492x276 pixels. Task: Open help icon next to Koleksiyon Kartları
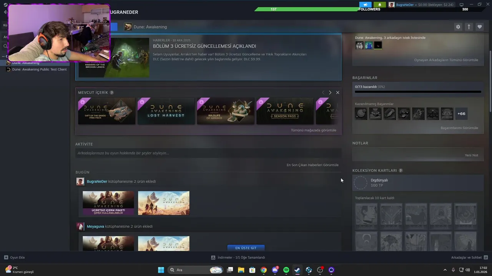tap(401, 171)
